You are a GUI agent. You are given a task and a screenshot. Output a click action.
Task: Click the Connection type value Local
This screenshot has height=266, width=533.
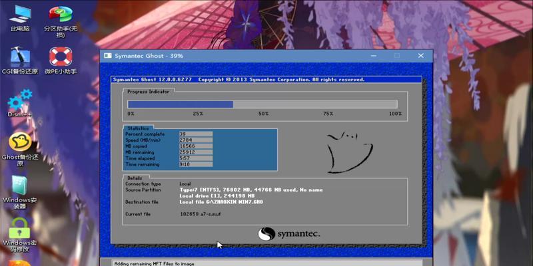[185, 184]
